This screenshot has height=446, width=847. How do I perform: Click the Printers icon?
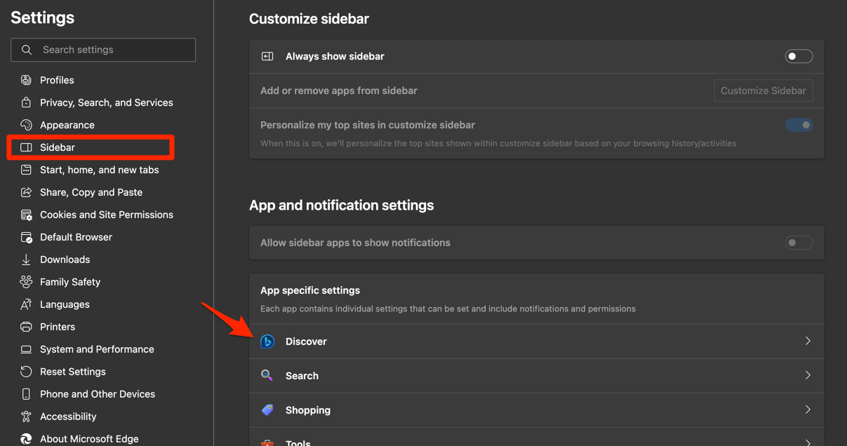tap(26, 327)
